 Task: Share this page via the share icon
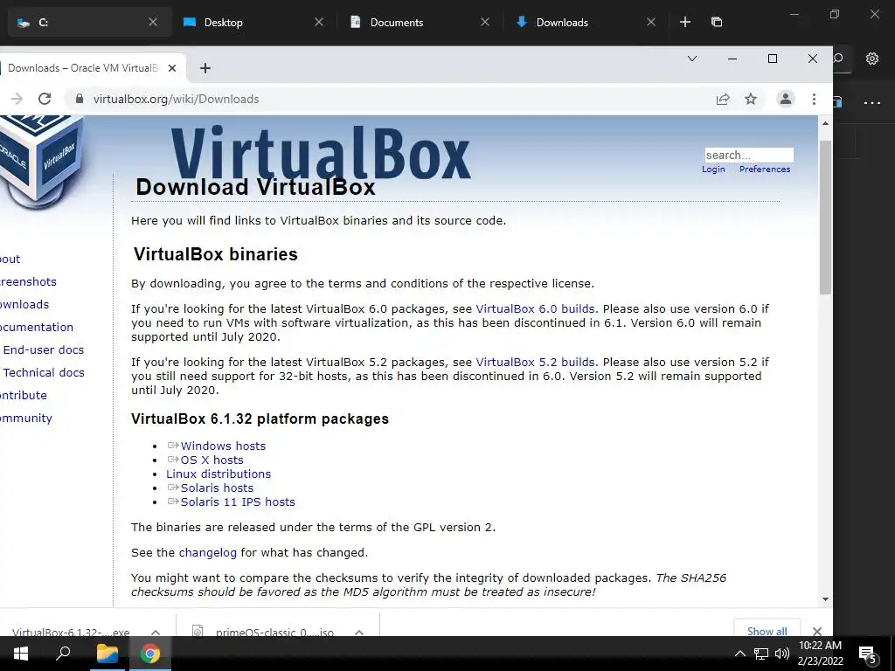(723, 99)
